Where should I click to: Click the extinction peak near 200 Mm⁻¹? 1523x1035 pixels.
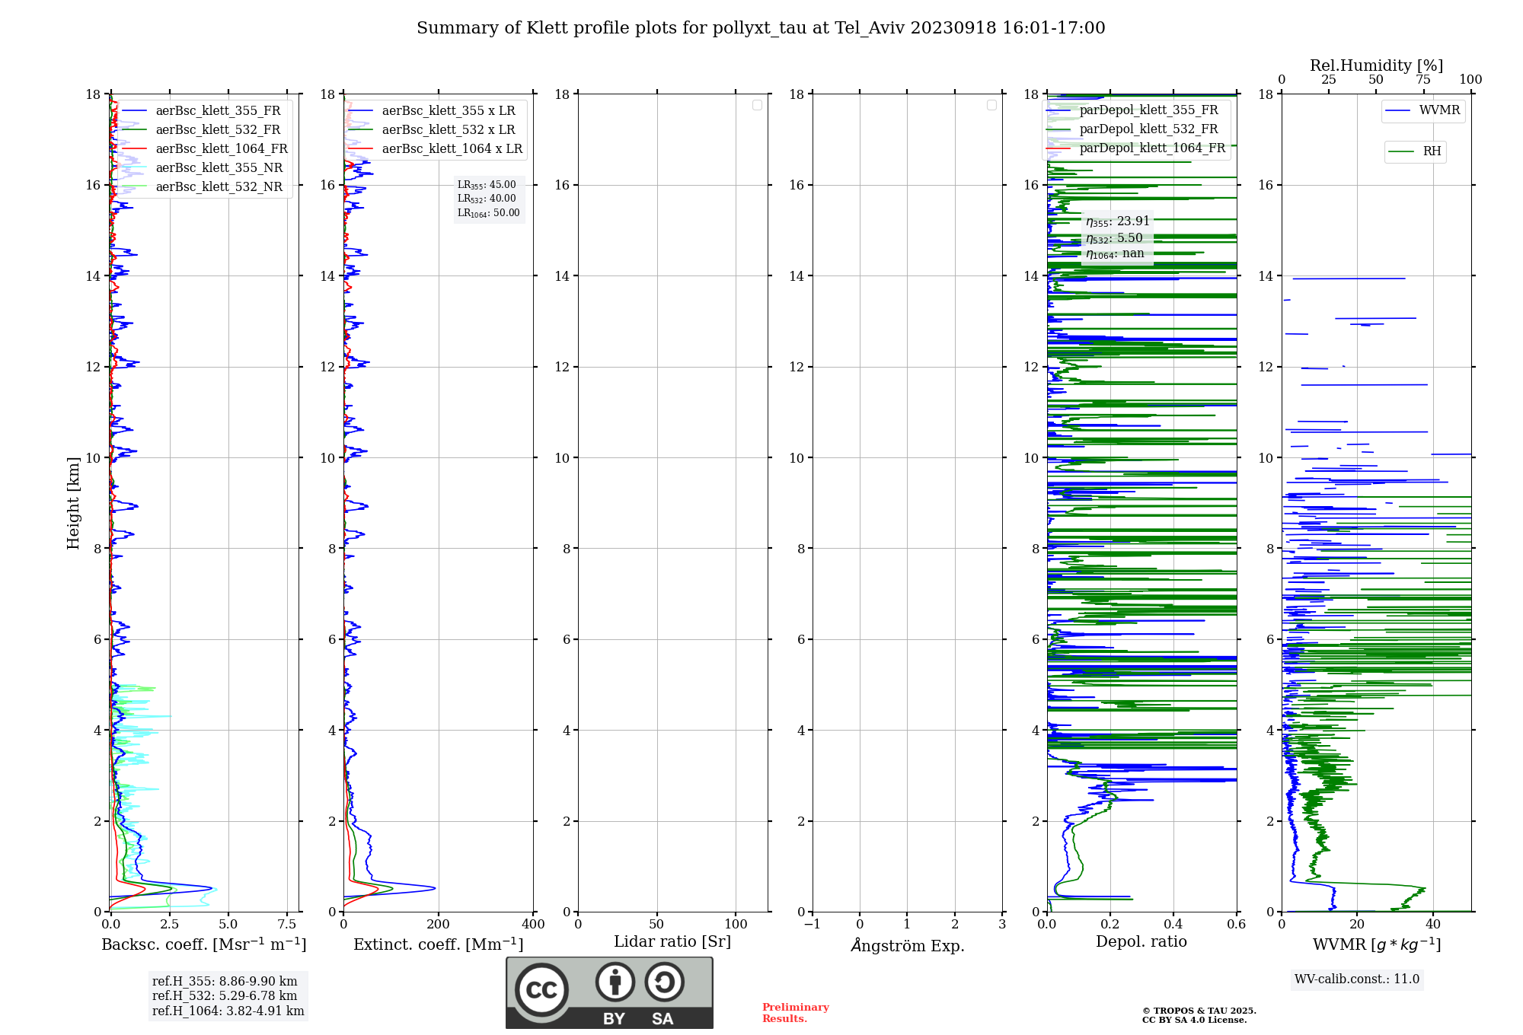tap(434, 888)
